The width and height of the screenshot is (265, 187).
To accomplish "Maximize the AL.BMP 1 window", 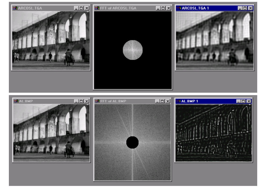I will point(243,101).
